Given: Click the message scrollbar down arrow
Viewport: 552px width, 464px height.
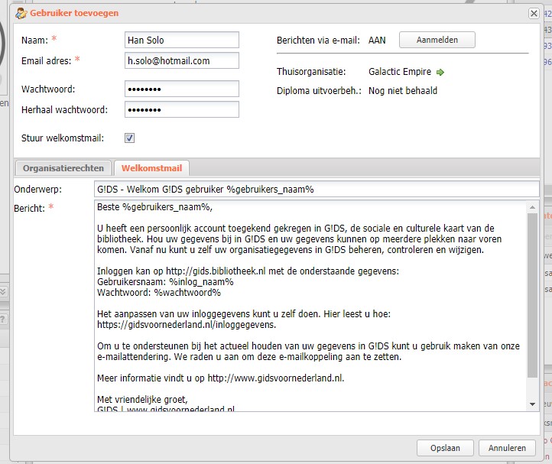Looking at the screenshot, I should click(x=532, y=404).
